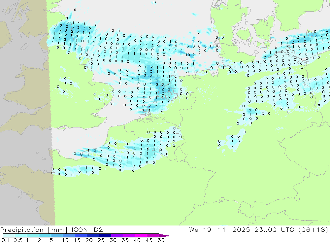Viewport: 330px width, 242px height.
Task: Pick the 10–15 mm blue legend swatch
Action: 69,235
